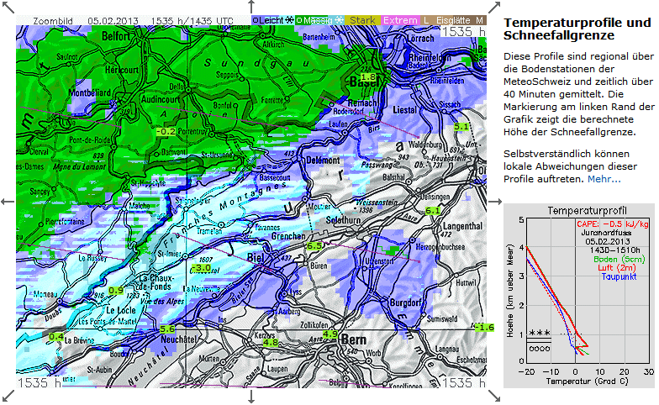This screenshot has width=659, height=405.
Task: Click the 5.1 temperature label near Sissach
Action: (461, 126)
